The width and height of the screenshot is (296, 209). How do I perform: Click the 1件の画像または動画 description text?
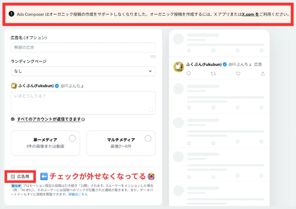click(x=45, y=146)
